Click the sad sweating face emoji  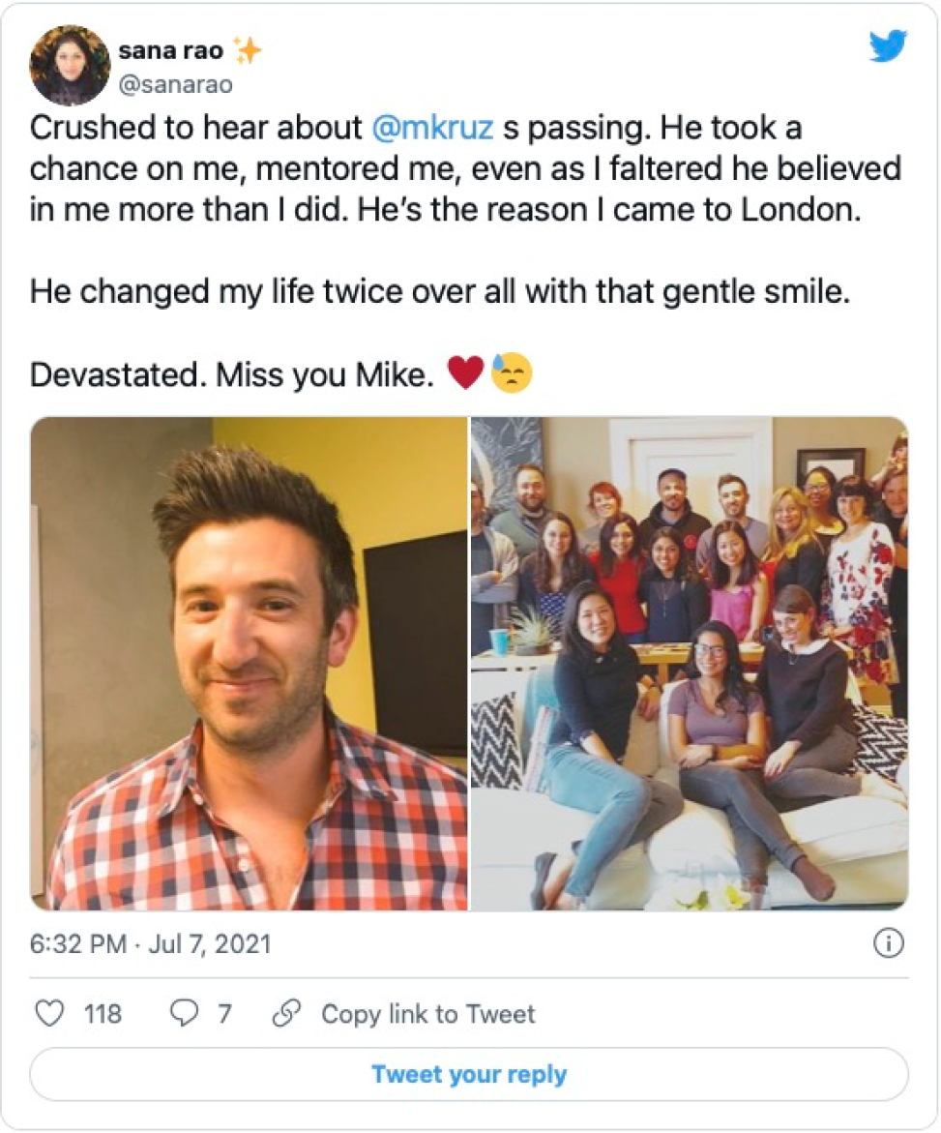click(512, 373)
